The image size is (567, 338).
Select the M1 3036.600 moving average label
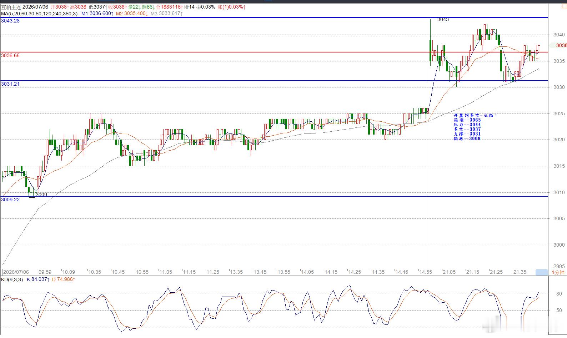point(97,14)
